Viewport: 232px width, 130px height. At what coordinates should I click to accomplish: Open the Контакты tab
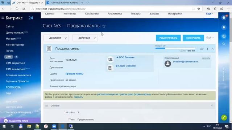(70, 14)
